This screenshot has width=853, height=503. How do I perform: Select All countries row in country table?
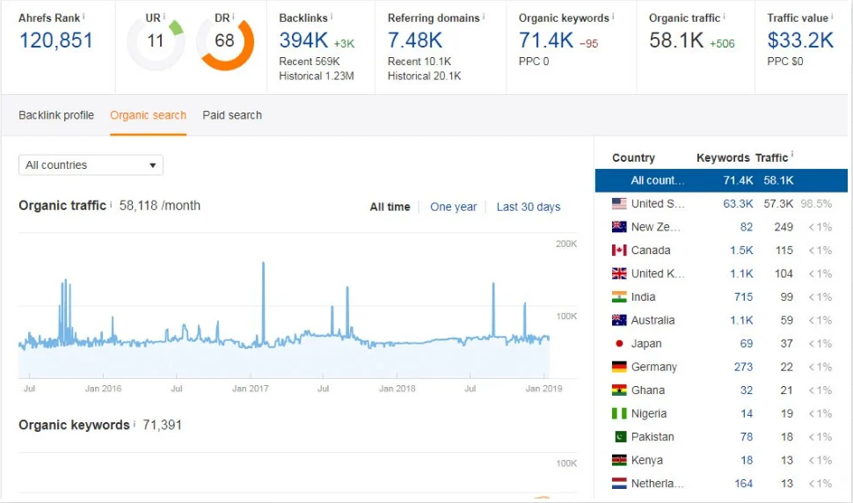(x=720, y=180)
